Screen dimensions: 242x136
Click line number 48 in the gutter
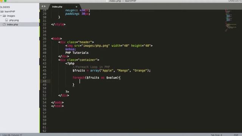click(45, 81)
